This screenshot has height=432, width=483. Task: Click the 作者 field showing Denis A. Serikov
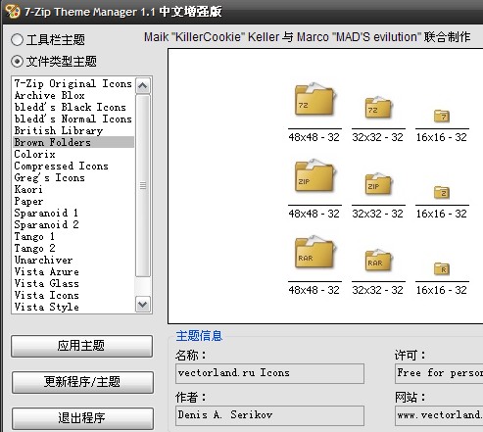269,415
